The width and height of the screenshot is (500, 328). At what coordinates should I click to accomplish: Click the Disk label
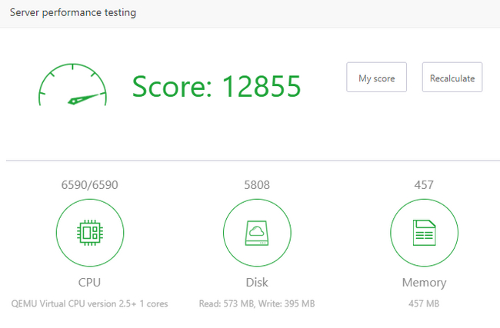[x=257, y=283]
